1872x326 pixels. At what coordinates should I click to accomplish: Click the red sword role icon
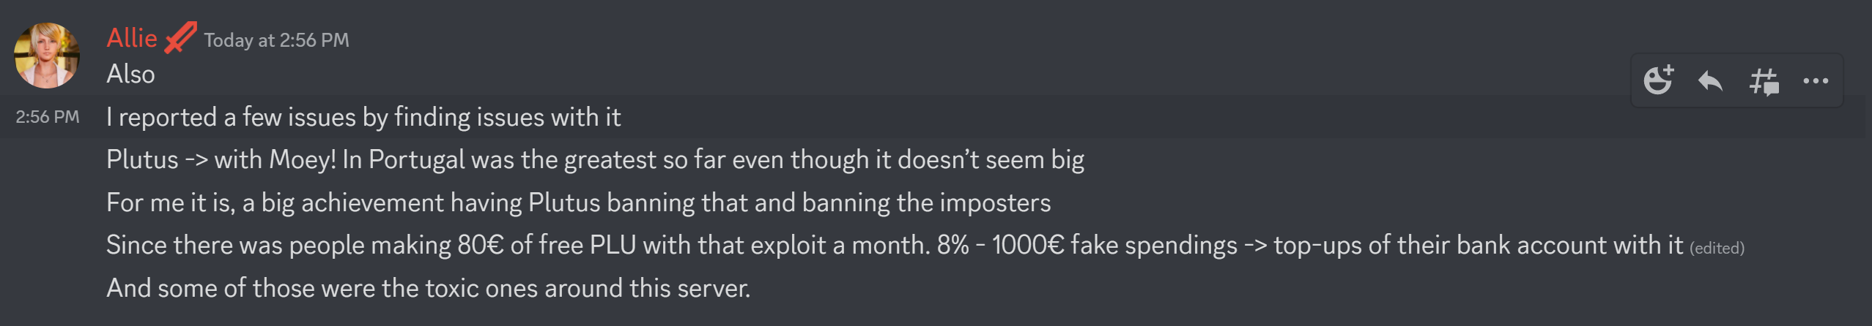click(180, 37)
